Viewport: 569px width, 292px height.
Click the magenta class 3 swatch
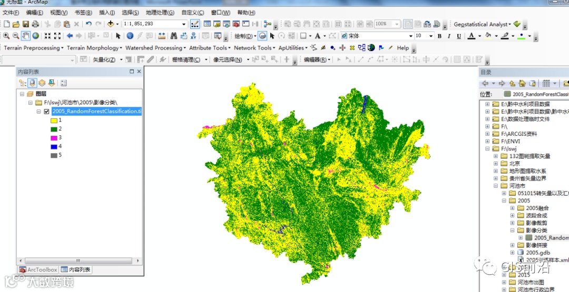point(54,138)
